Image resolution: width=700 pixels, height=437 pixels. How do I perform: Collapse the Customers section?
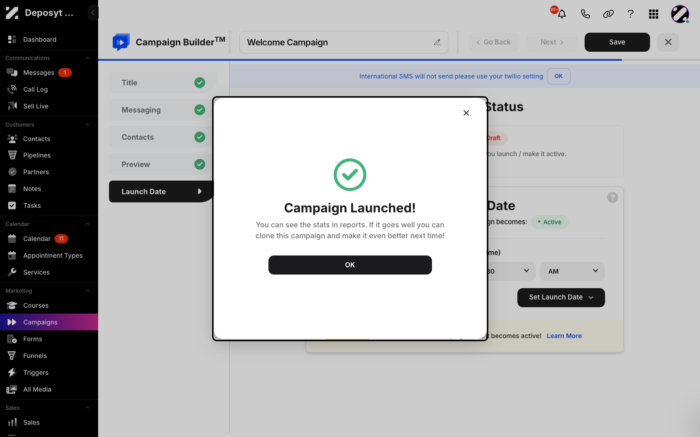88,125
